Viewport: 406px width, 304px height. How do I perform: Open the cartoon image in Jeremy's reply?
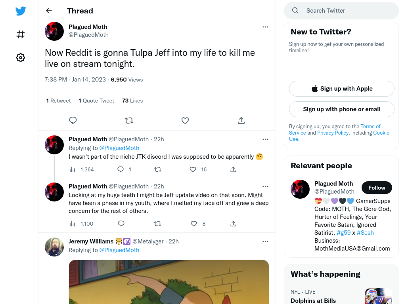(x=169, y=282)
